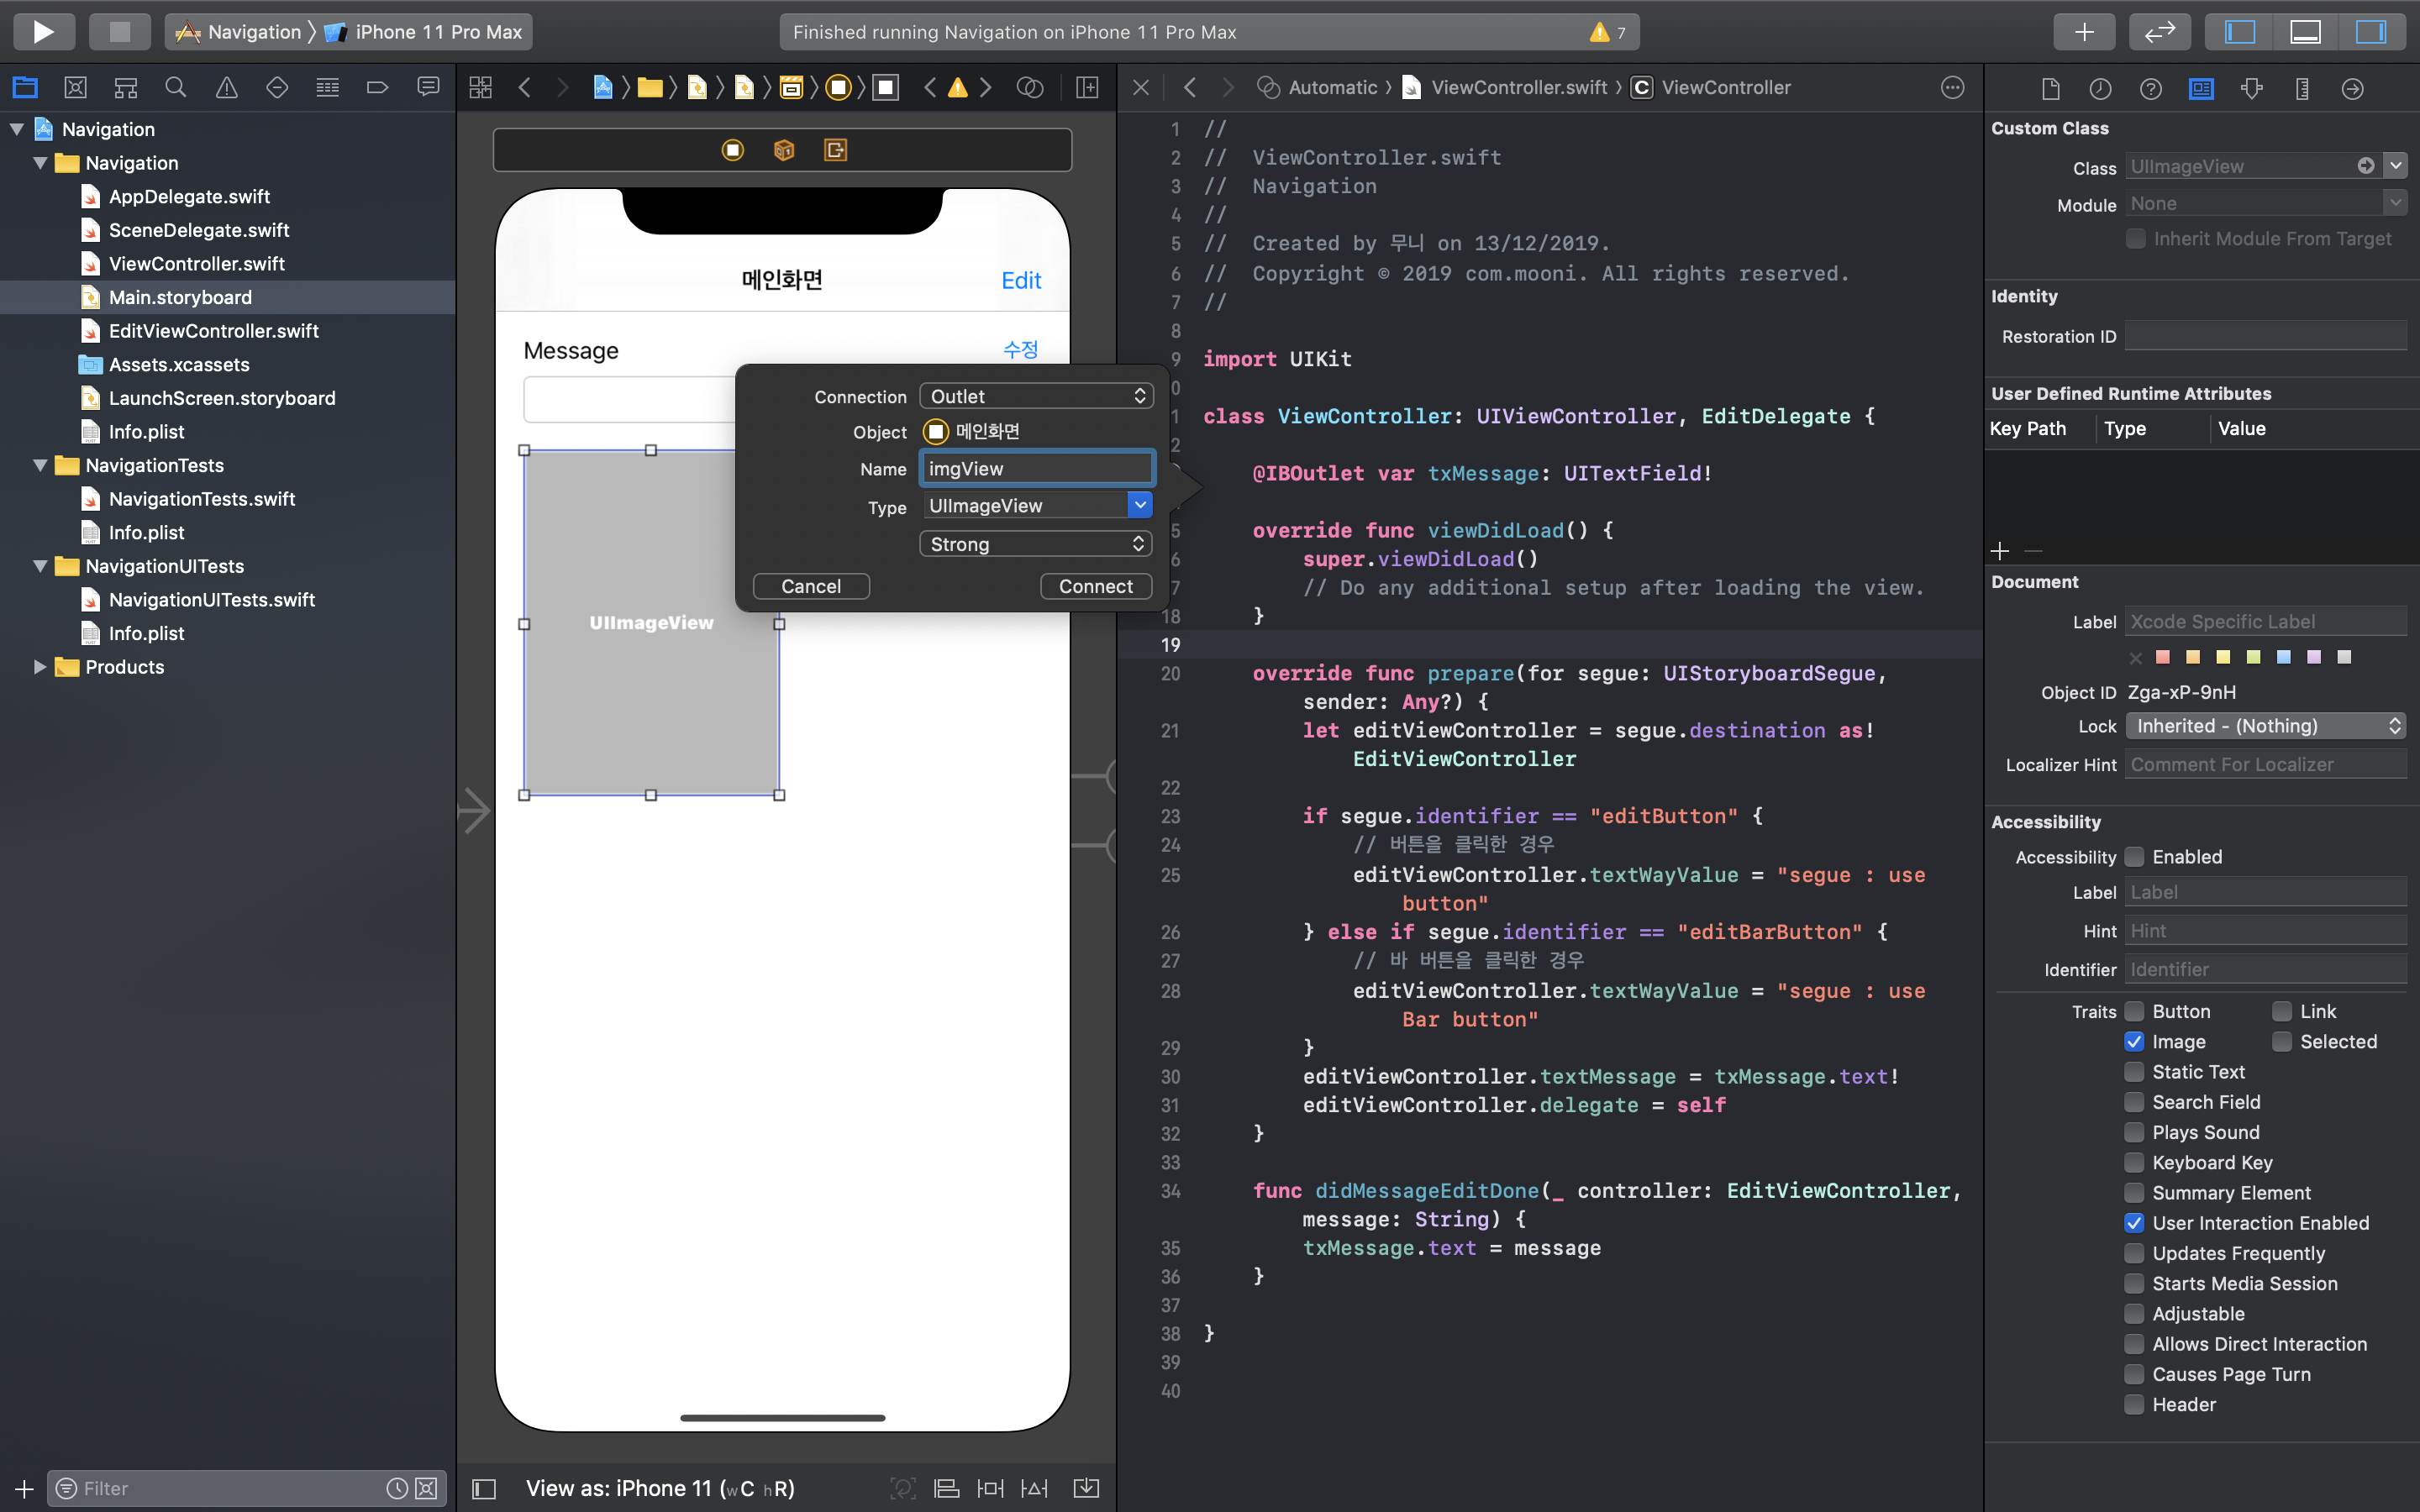
Task: Click the Run (play) button
Action: 43,31
